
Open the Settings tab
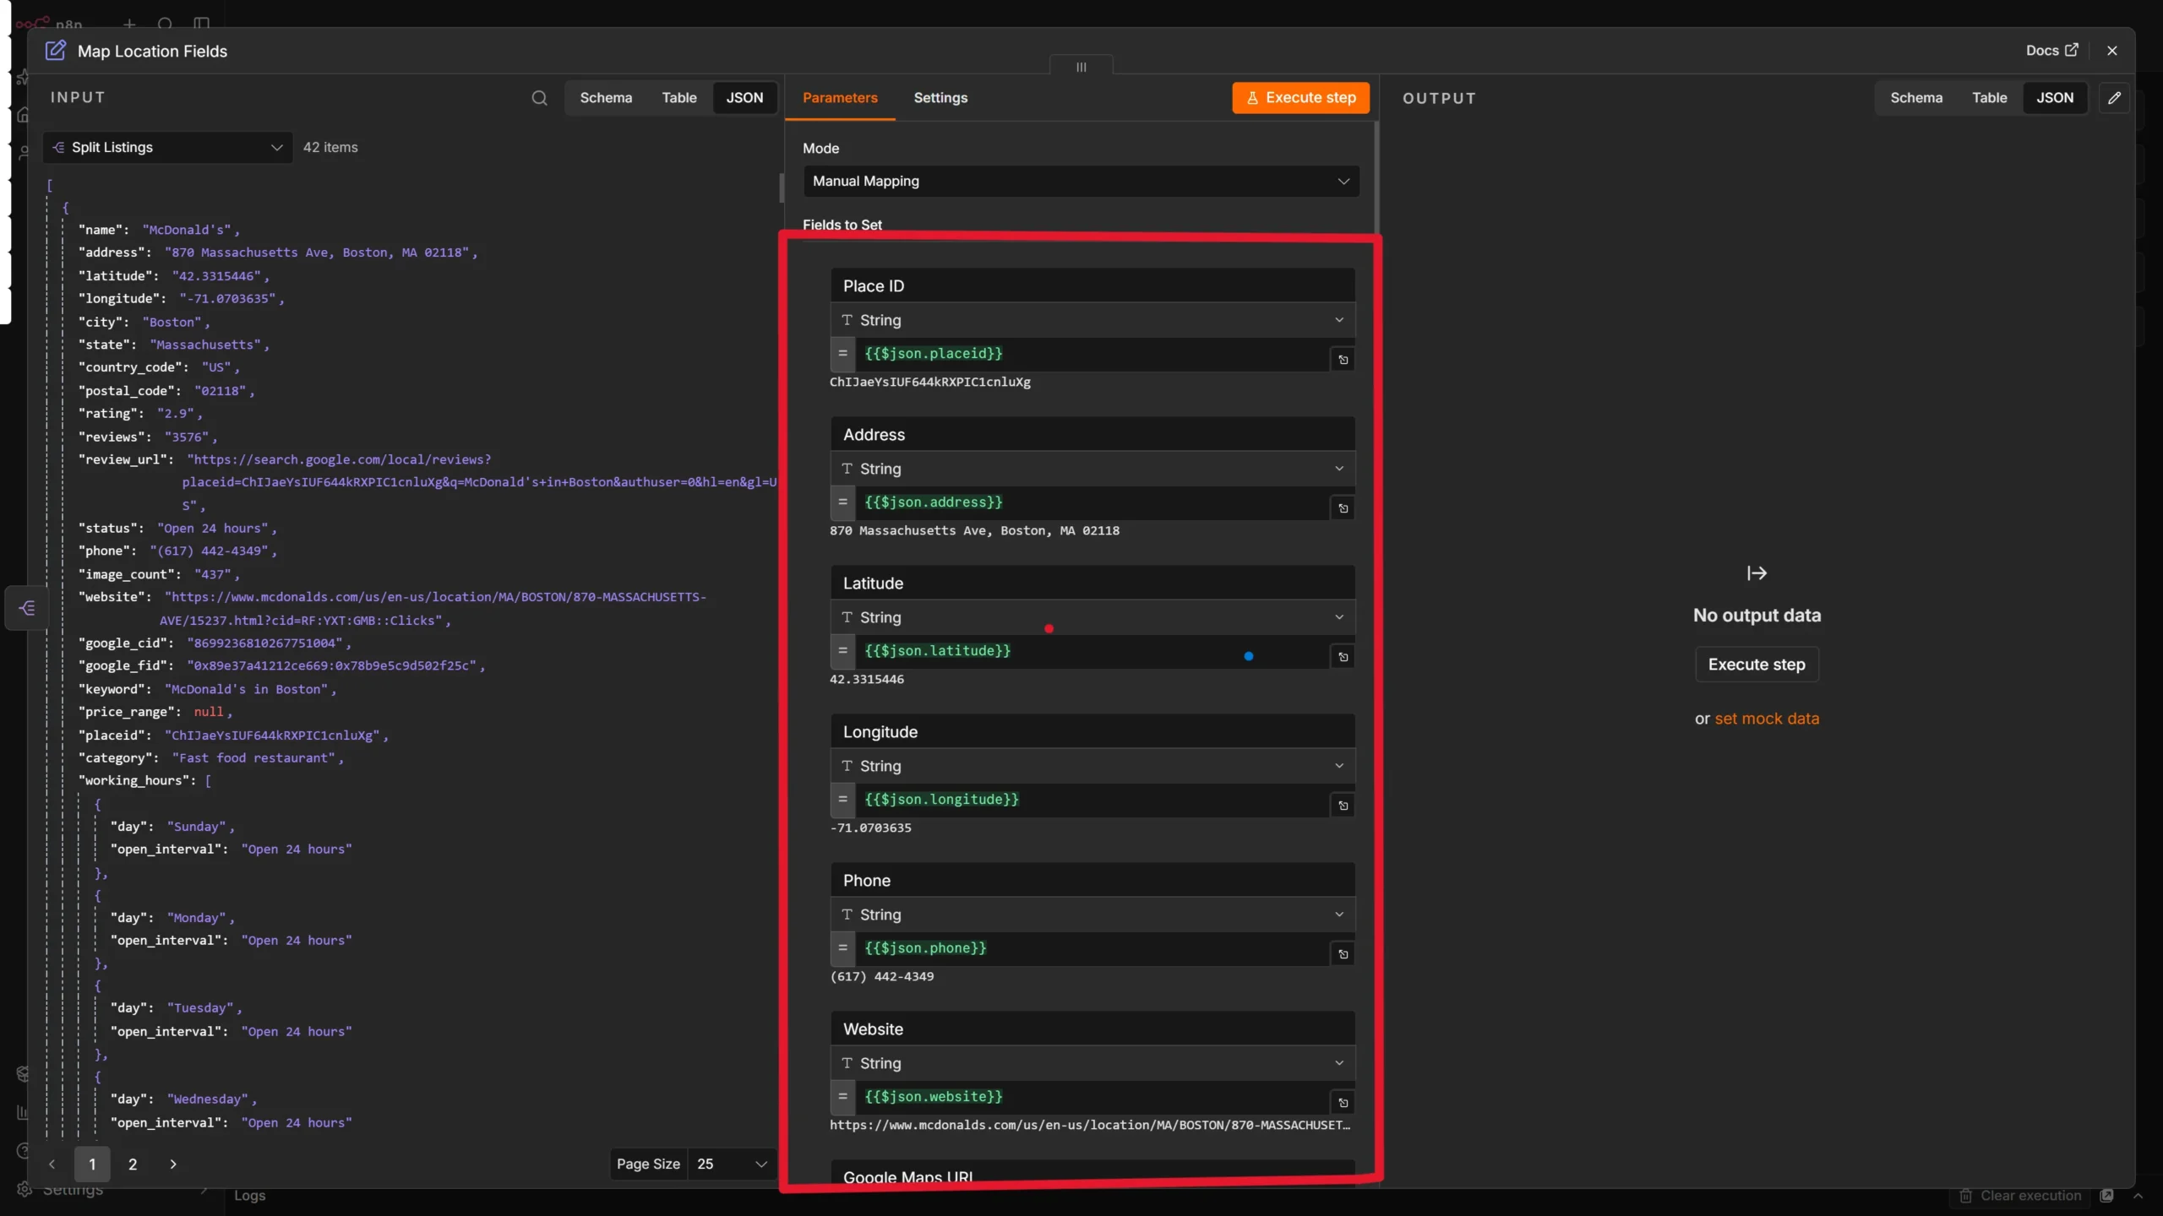[940, 98]
